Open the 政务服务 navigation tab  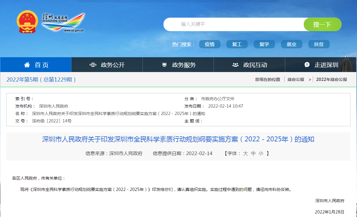(x=184, y=65)
